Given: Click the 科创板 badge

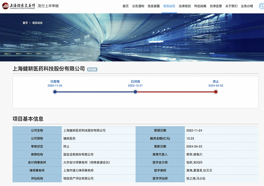Looking at the screenshot, I should 92,69.
